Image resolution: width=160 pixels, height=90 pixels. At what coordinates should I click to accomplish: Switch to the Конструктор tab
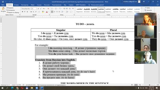tap(25, 5)
